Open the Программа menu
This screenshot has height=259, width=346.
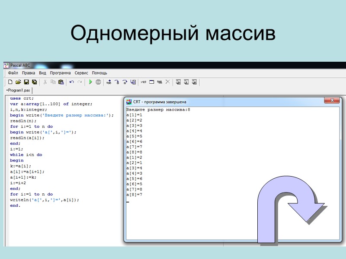(60, 73)
